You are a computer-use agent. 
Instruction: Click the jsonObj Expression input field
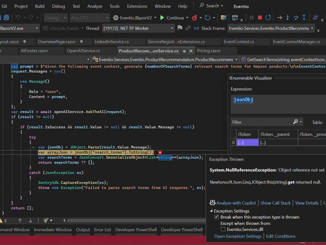point(278,104)
